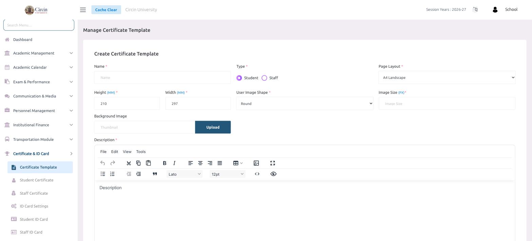Click into the Description editor area
This screenshot has width=532, height=241.
(x=305, y=211)
